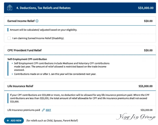Viewport: 158px width, 125px height.
Task: Click the CPF Relief S$0.00 amount
Action: tap(148, 50)
